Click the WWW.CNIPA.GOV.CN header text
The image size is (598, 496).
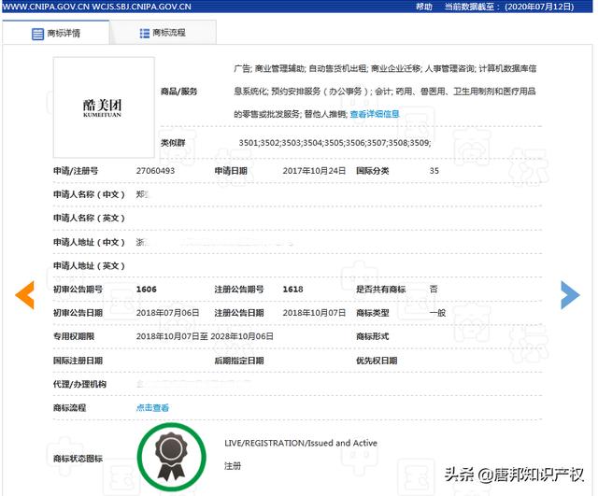[x=46, y=7]
